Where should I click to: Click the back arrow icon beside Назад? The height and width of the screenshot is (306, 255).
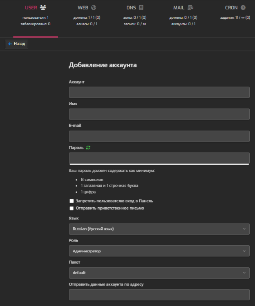pyautogui.click(x=10, y=44)
